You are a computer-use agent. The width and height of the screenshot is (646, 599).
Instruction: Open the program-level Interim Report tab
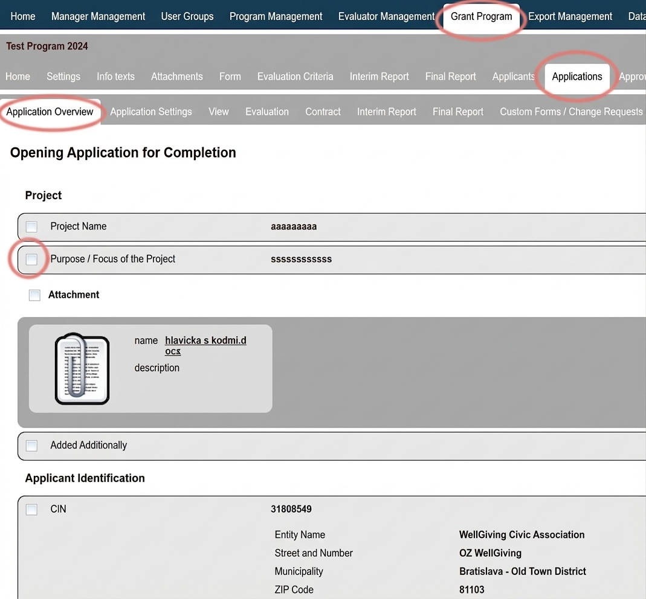[x=379, y=77]
